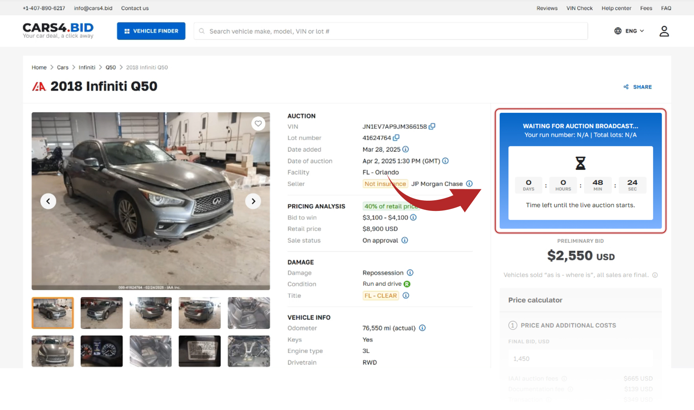Click the green Run and drive R badge

point(407,284)
